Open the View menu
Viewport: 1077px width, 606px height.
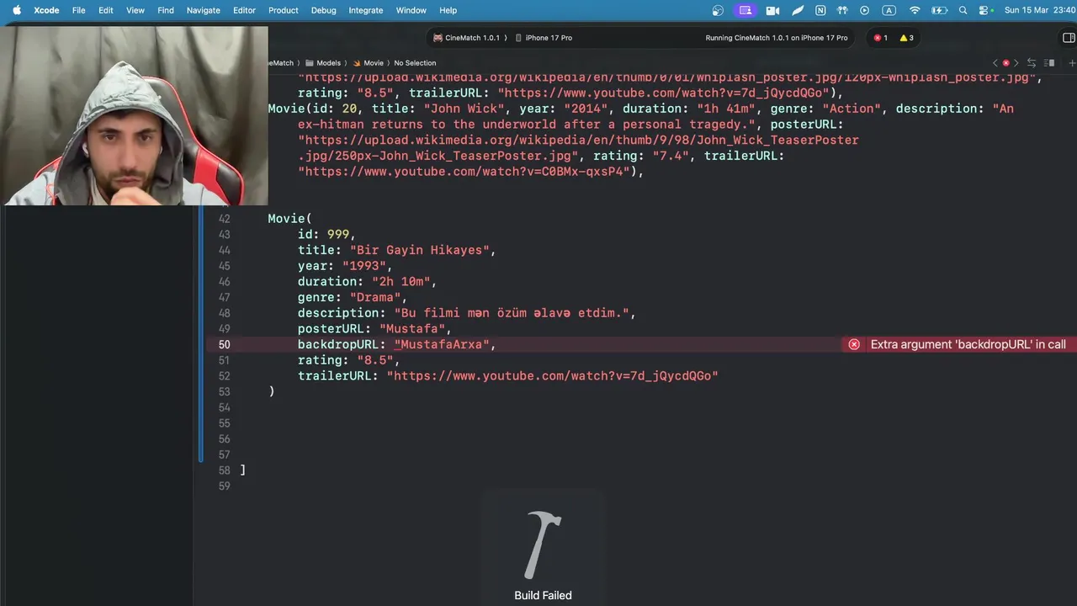coord(135,10)
